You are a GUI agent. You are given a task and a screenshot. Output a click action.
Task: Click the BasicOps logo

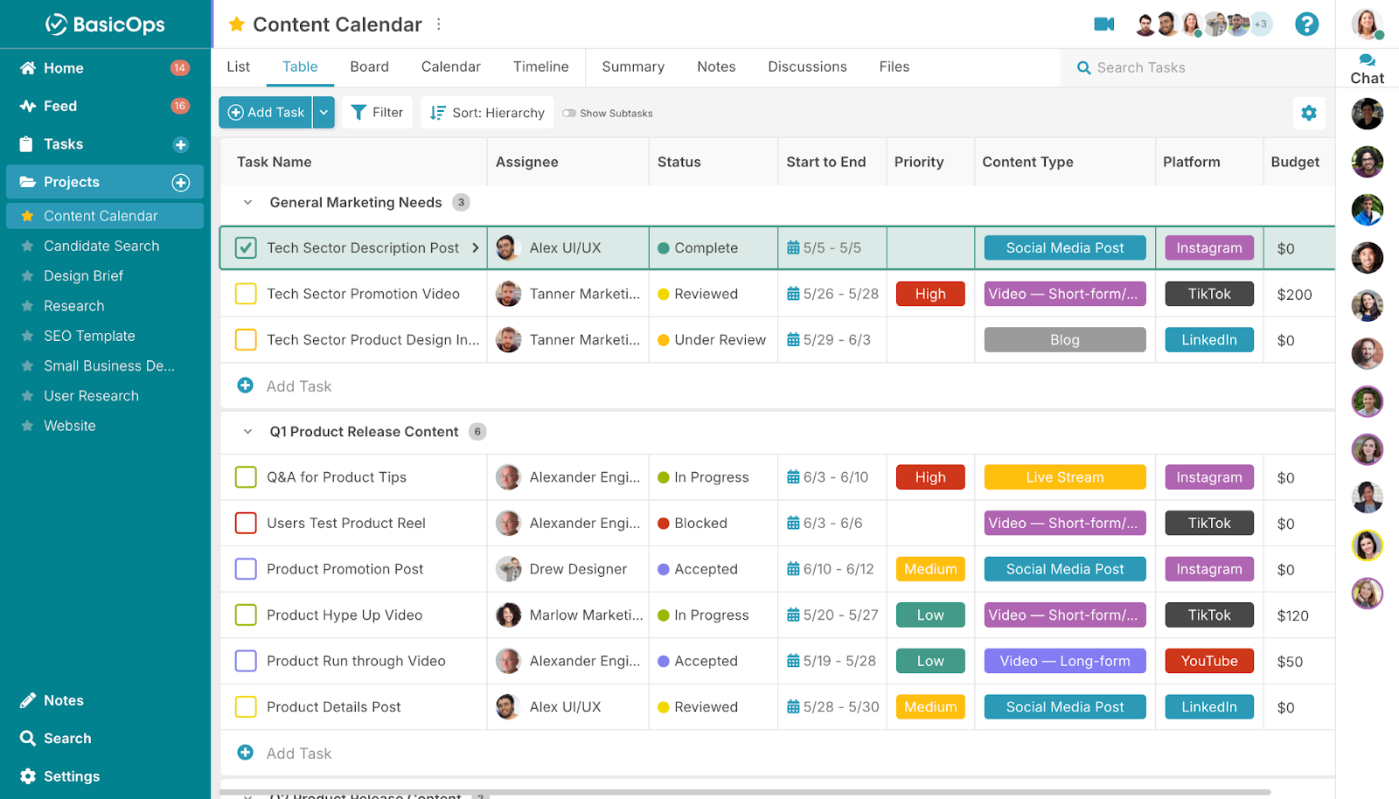click(x=105, y=24)
